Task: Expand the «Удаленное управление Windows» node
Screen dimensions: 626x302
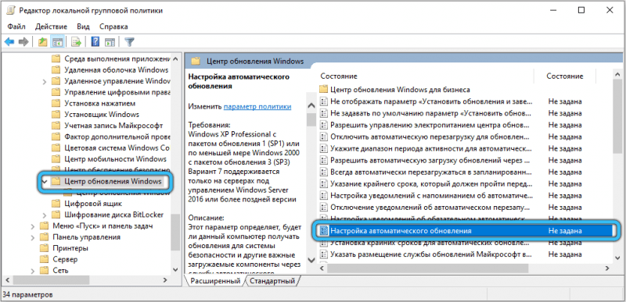Action: click(45, 81)
